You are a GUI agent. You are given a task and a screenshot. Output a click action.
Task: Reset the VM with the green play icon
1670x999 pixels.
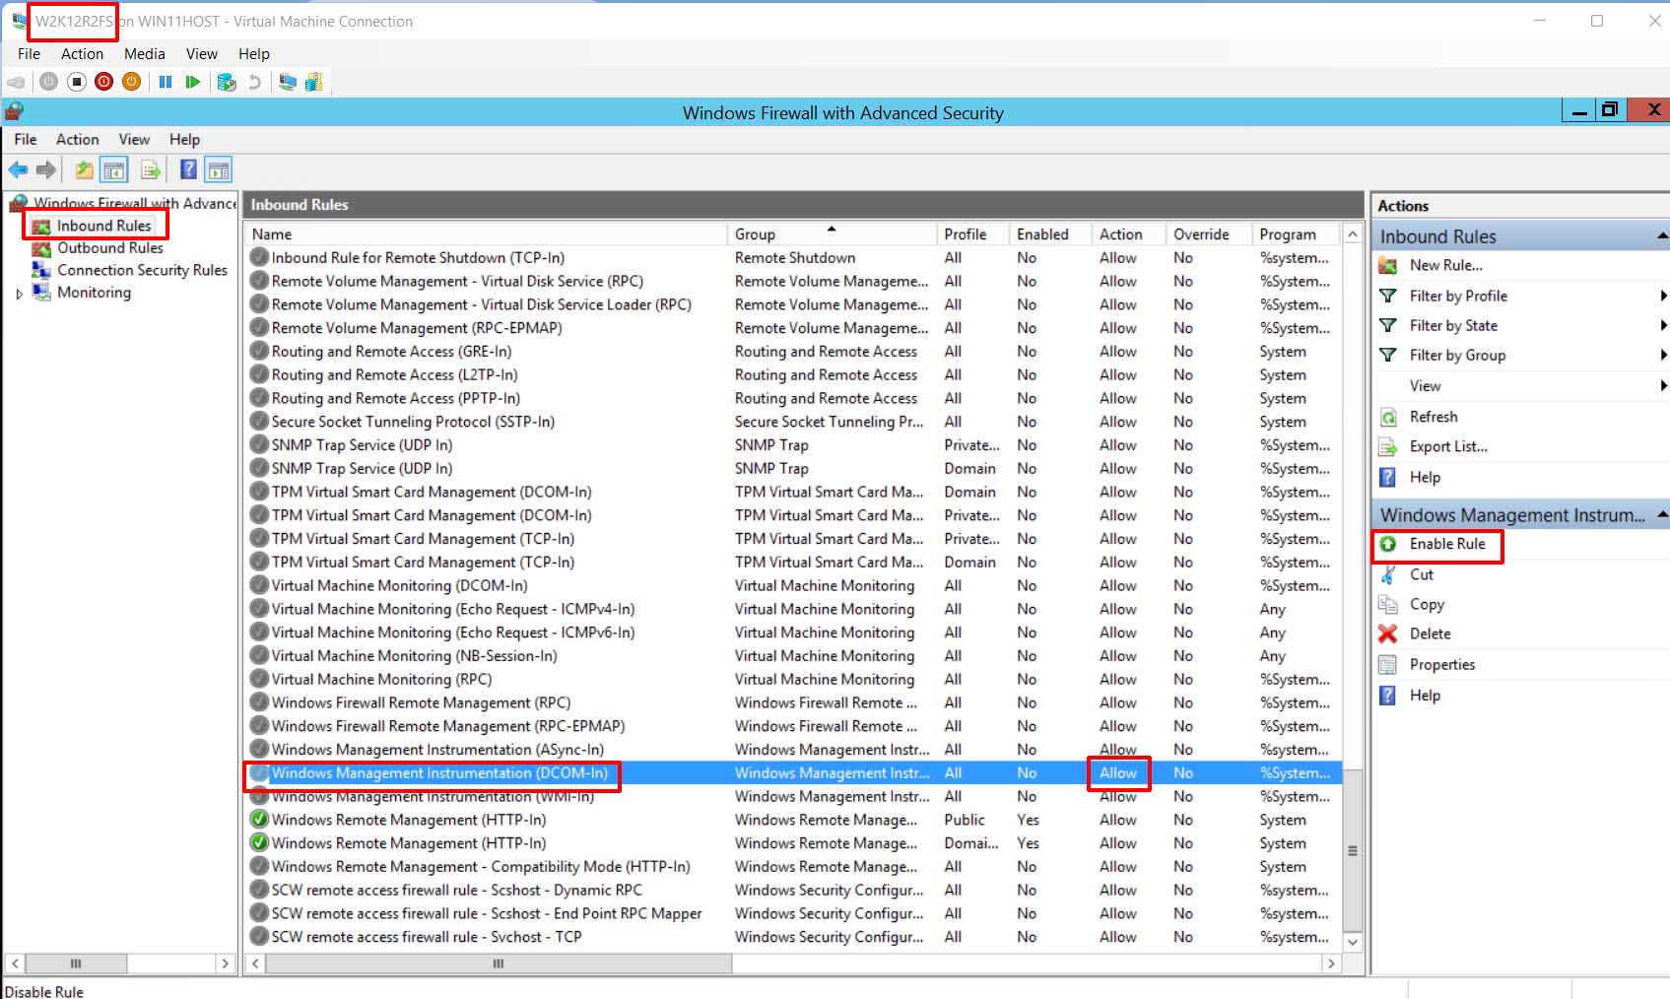click(x=193, y=82)
